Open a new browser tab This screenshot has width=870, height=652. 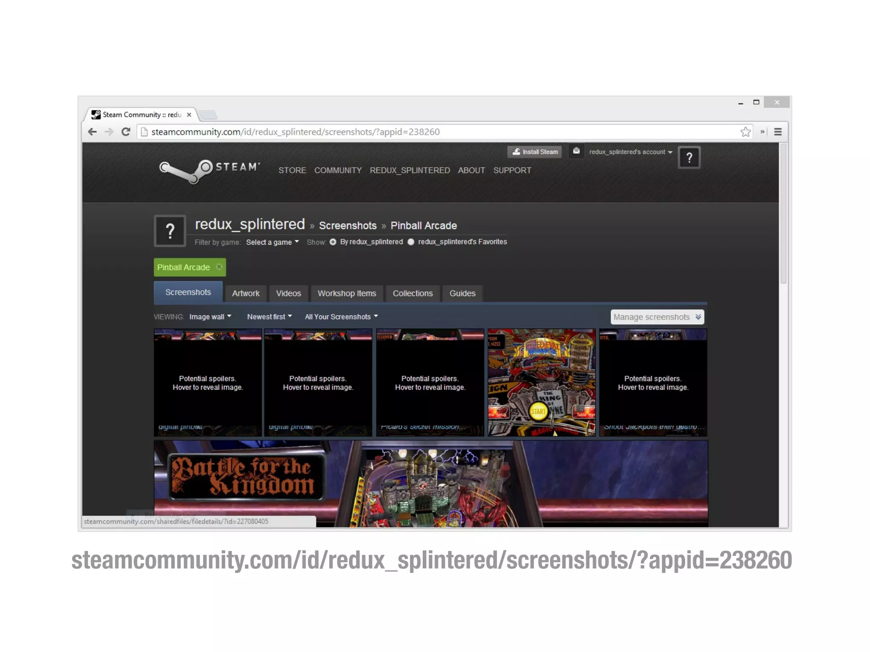point(208,115)
